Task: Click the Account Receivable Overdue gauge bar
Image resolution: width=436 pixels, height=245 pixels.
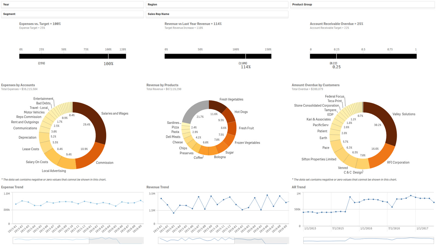Action: [363, 56]
